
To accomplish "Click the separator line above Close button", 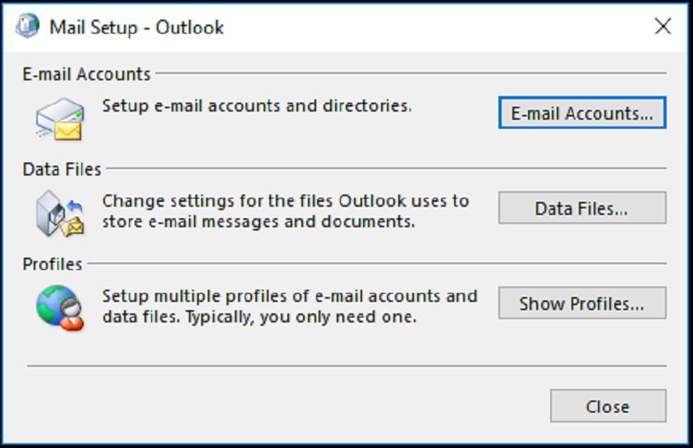I will (346, 366).
